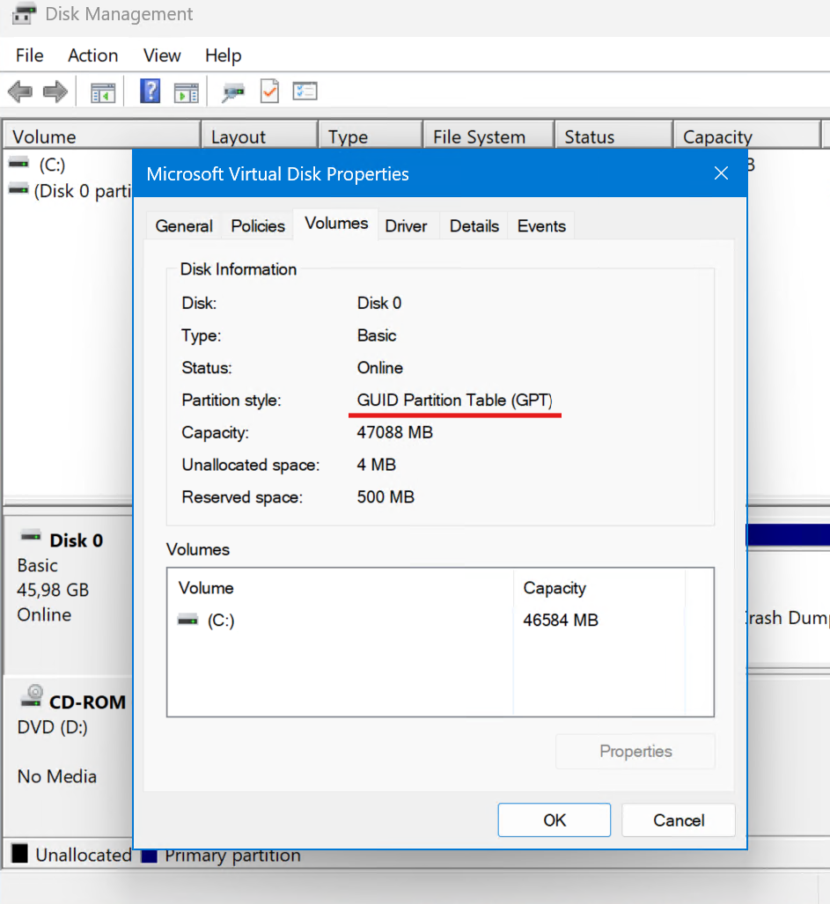Click the Cancel button
Image resolution: width=830 pixels, height=904 pixels.
click(678, 820)
